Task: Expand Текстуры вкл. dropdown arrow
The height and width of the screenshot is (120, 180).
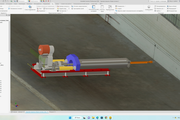Action: 67,11
